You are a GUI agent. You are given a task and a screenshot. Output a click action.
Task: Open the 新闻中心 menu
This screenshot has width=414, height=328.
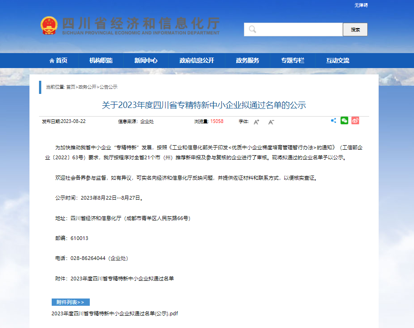coord(146,60)
